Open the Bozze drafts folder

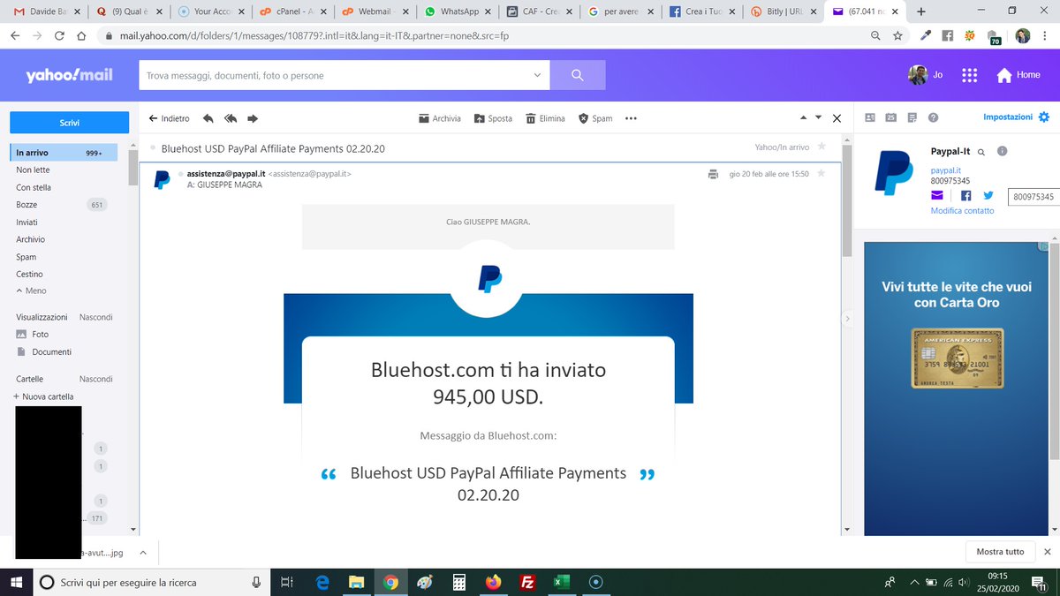(x=26, y=205)
